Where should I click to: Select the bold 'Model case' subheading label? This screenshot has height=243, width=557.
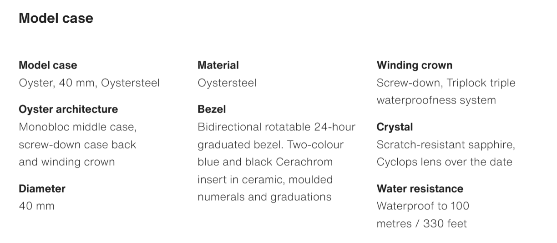(x=48, y=65)
